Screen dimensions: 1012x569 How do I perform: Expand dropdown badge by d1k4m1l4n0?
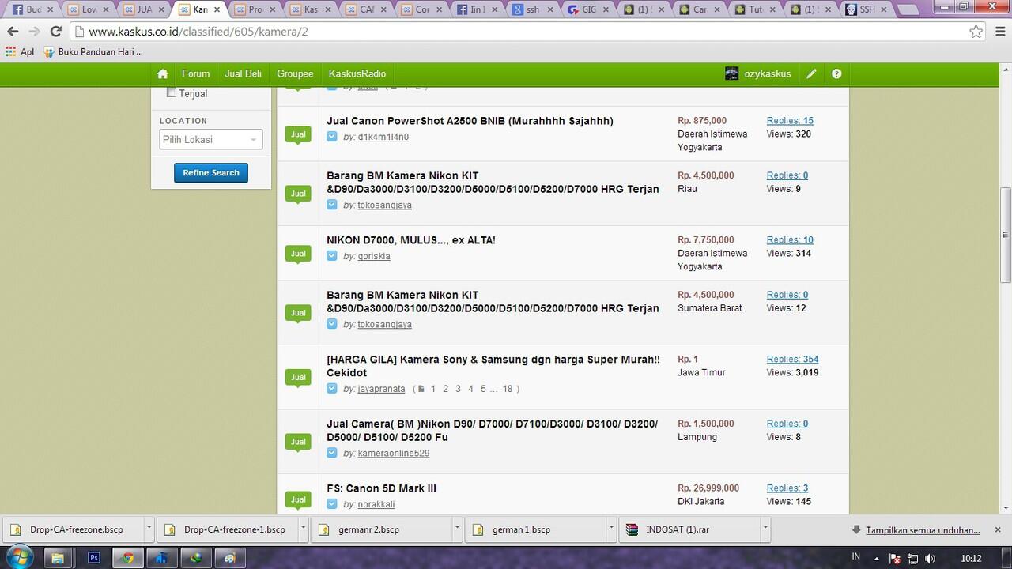(332, 137)
